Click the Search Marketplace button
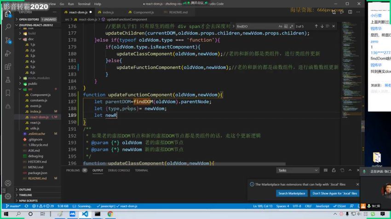391x219 pixels. [x=292, y=193]
